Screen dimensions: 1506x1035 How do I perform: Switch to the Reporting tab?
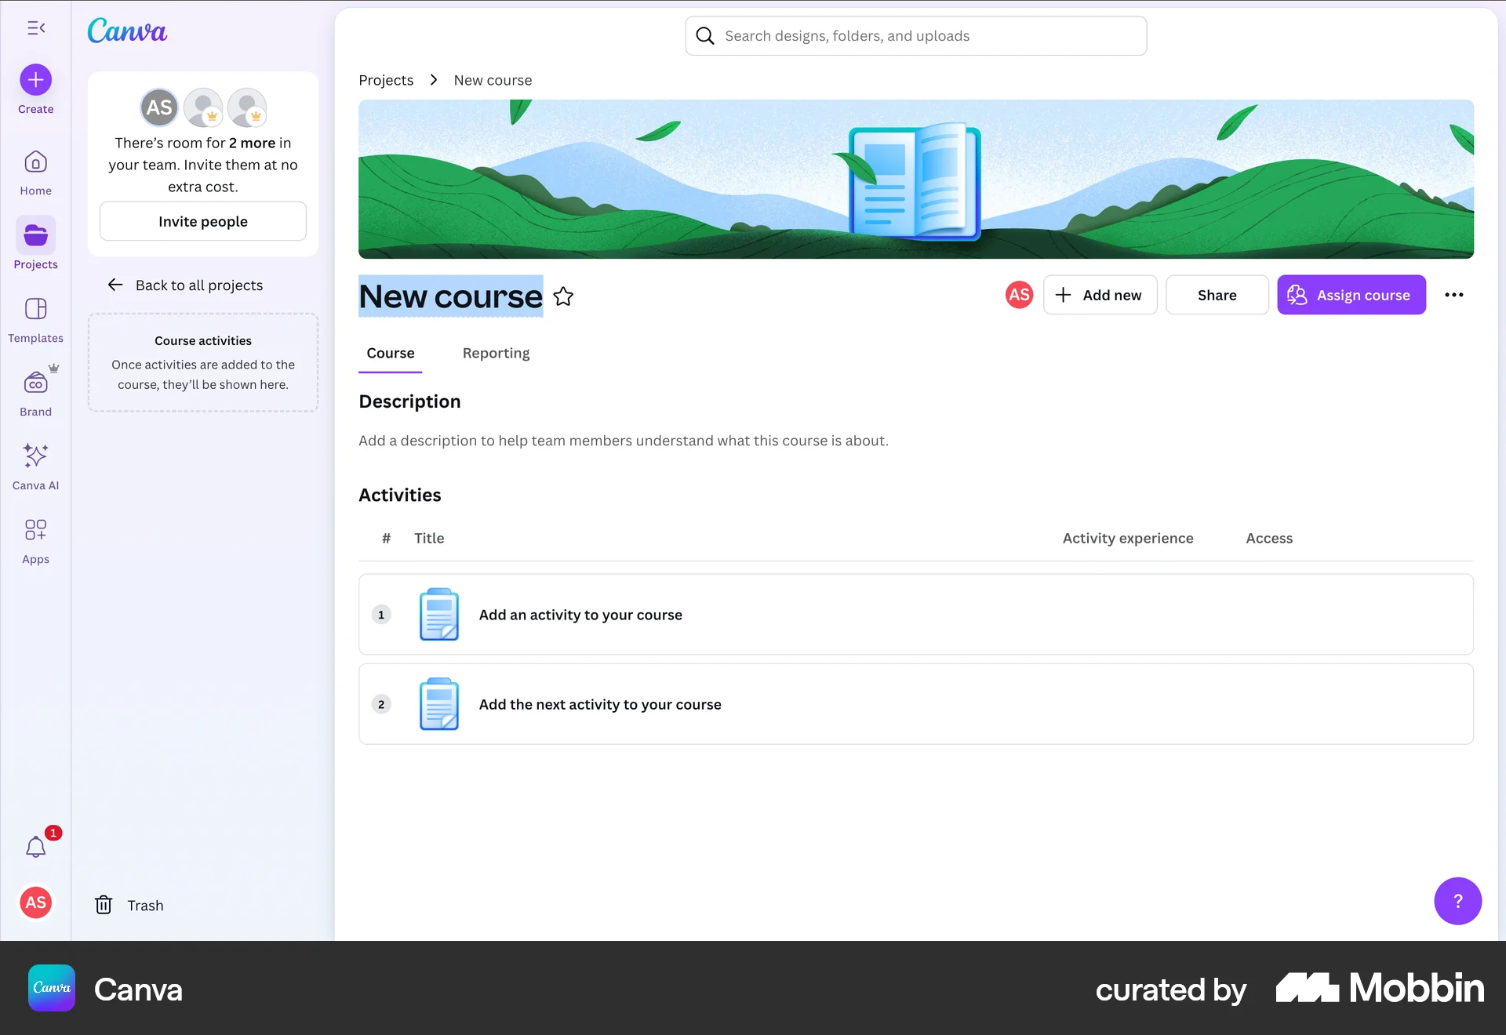pyautogui.click(x=496, y=353)
